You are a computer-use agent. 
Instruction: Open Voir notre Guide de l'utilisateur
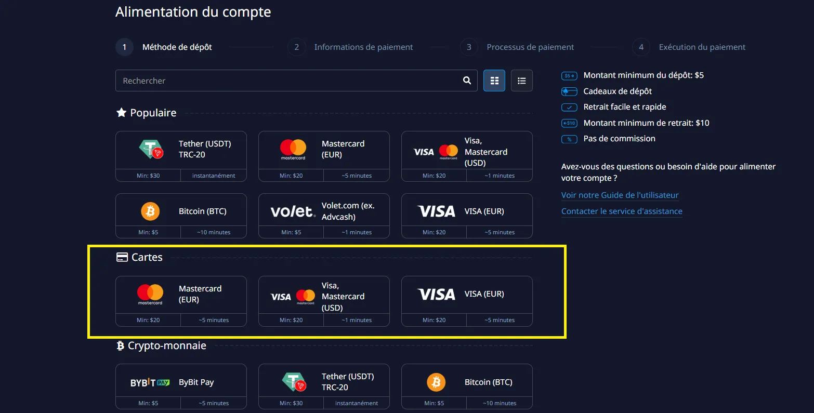click(x=620, y=195)
